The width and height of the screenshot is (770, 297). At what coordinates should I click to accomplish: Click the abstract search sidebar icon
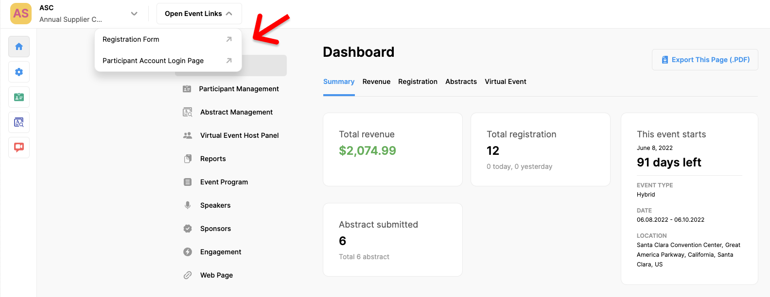click(19, 122)
